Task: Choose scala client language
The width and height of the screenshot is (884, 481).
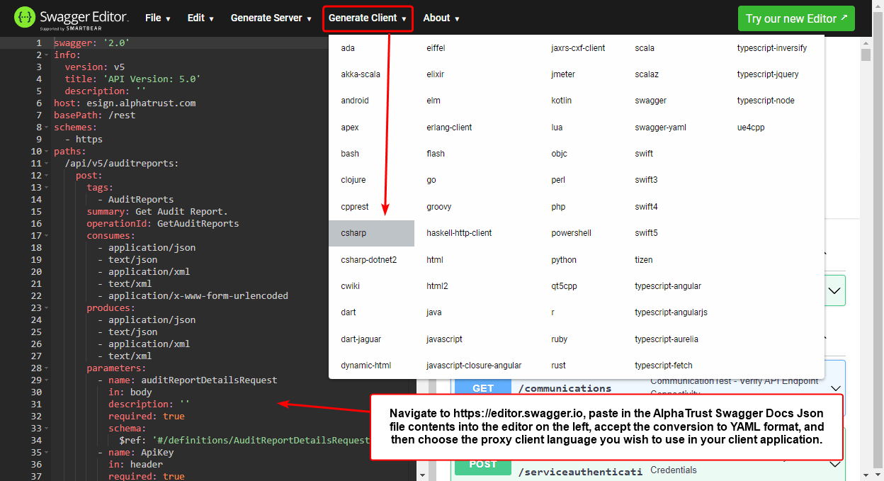Action: 645,48
